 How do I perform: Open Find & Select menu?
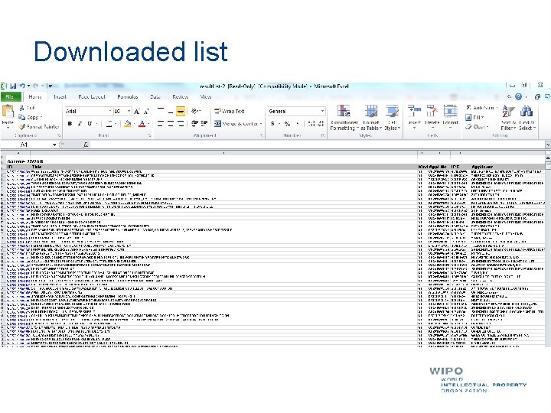click(x=527, y=118)
